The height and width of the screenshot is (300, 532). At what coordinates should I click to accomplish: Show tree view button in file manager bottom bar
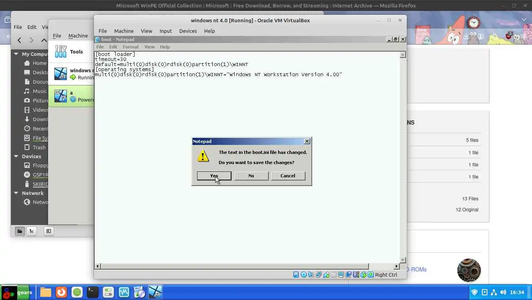[x=32, y=231]
